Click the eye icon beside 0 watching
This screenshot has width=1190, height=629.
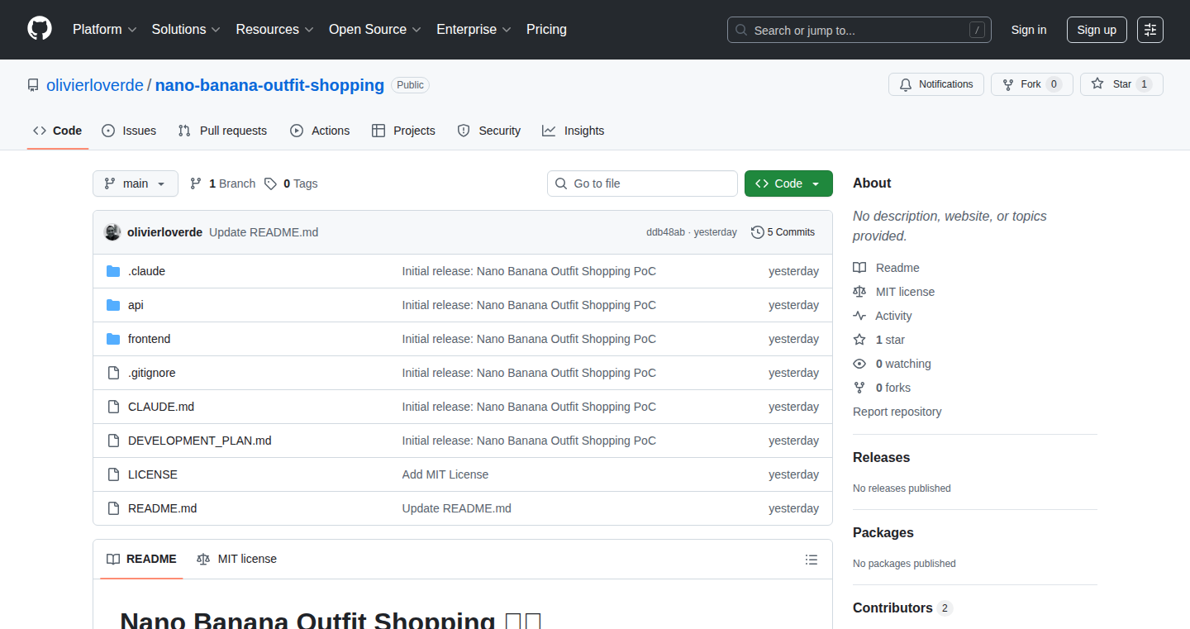pos(859,364)
